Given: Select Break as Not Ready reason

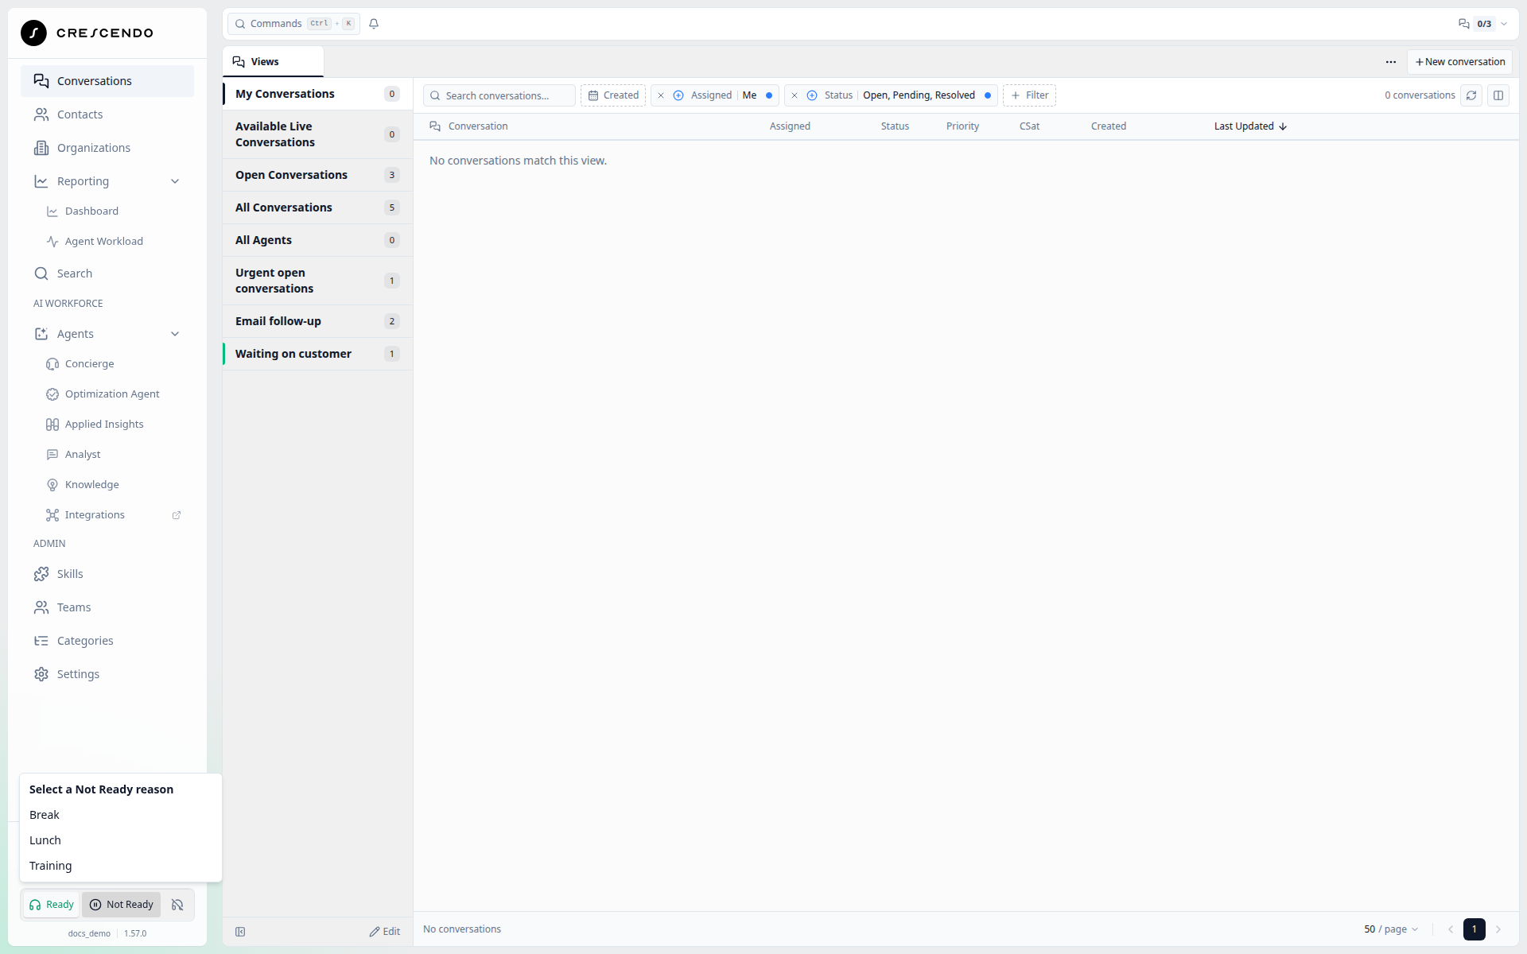Looking at the screenshot, I should (x=121, y=815).
